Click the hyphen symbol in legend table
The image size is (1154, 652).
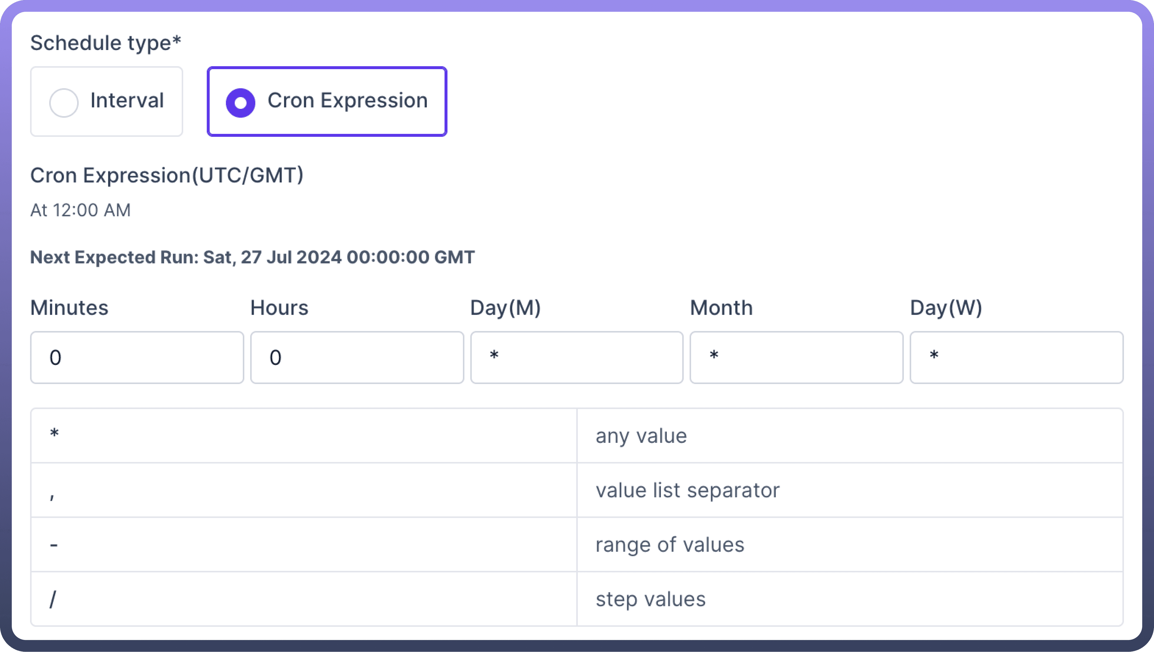point(54,545)
